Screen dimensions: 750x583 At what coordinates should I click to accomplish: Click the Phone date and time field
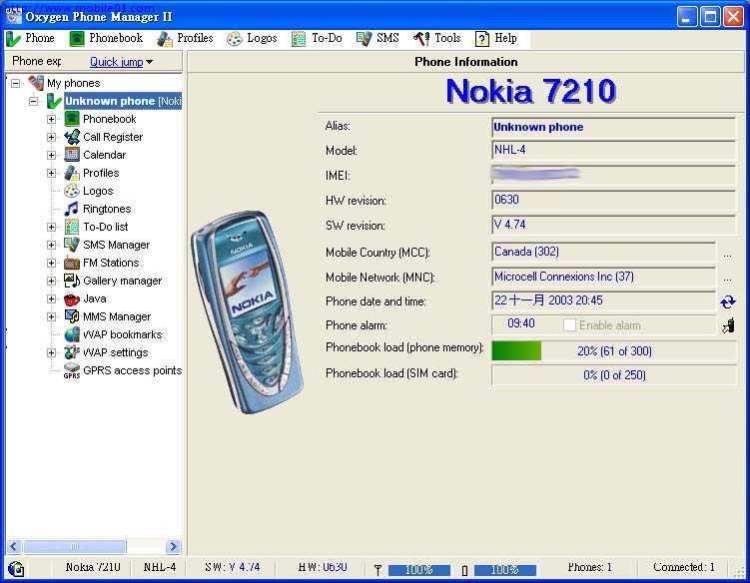pos(603,300)
